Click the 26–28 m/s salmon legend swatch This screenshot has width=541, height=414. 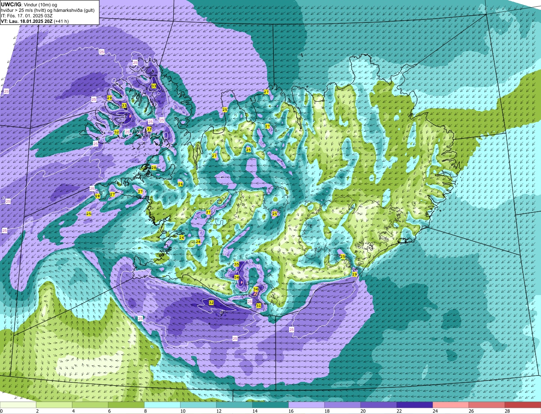point(486,405)
